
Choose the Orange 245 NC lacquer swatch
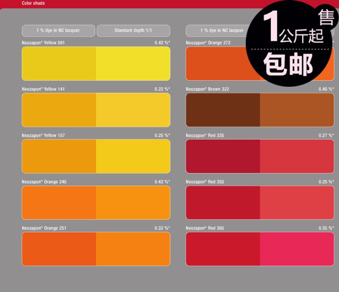[59, 202]
